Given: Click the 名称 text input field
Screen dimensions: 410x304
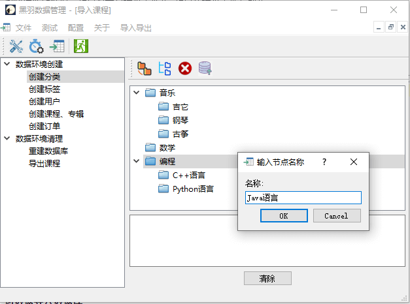Looking at the screenshot, I should click(303, 198).
